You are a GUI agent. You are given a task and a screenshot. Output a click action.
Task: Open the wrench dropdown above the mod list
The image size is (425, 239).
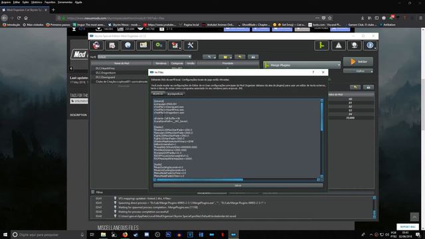210,57
